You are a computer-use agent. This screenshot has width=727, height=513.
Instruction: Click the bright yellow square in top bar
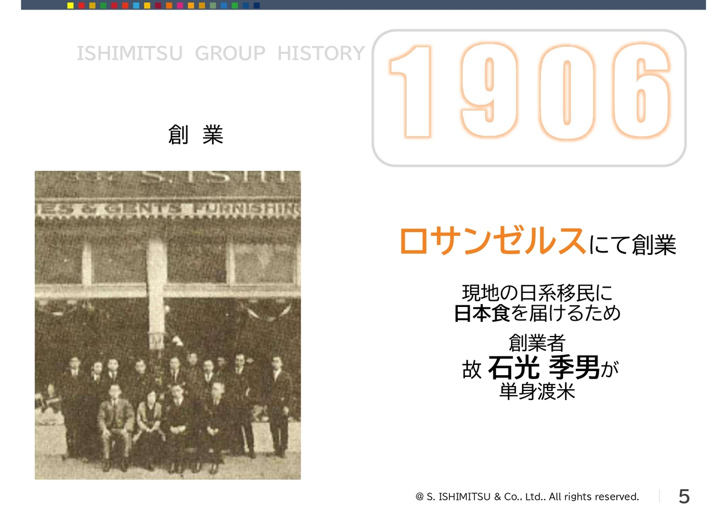[x=70, y=6]
